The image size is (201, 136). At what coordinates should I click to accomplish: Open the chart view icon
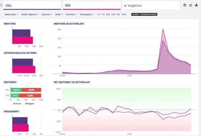[x=191, y=5]
